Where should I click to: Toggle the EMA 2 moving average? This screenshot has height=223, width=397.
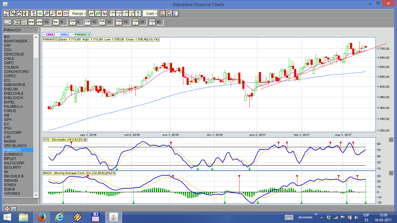(x=87, y=22)
